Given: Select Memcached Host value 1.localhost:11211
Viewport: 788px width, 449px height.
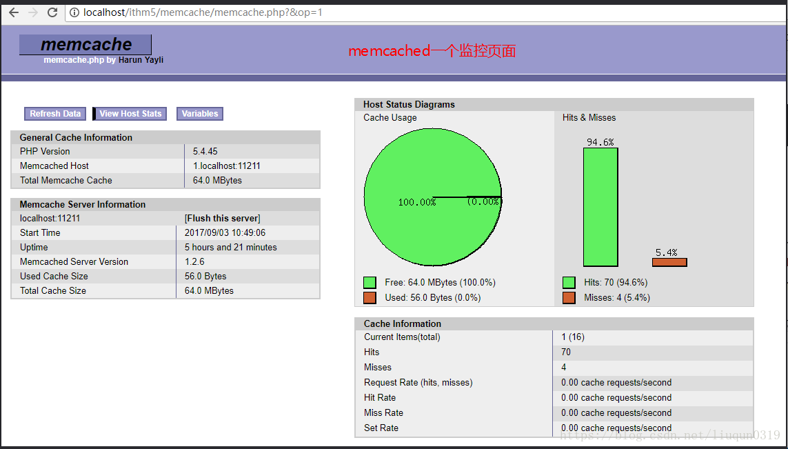Looking at the screenshot, I should (x=227, y=166).
